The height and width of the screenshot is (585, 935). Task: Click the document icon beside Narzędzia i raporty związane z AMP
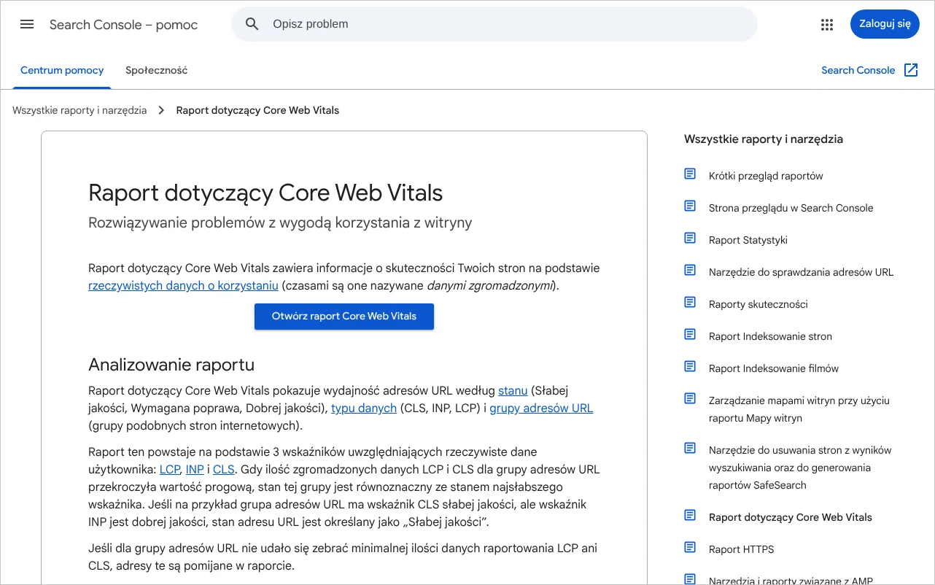[690, 579]
